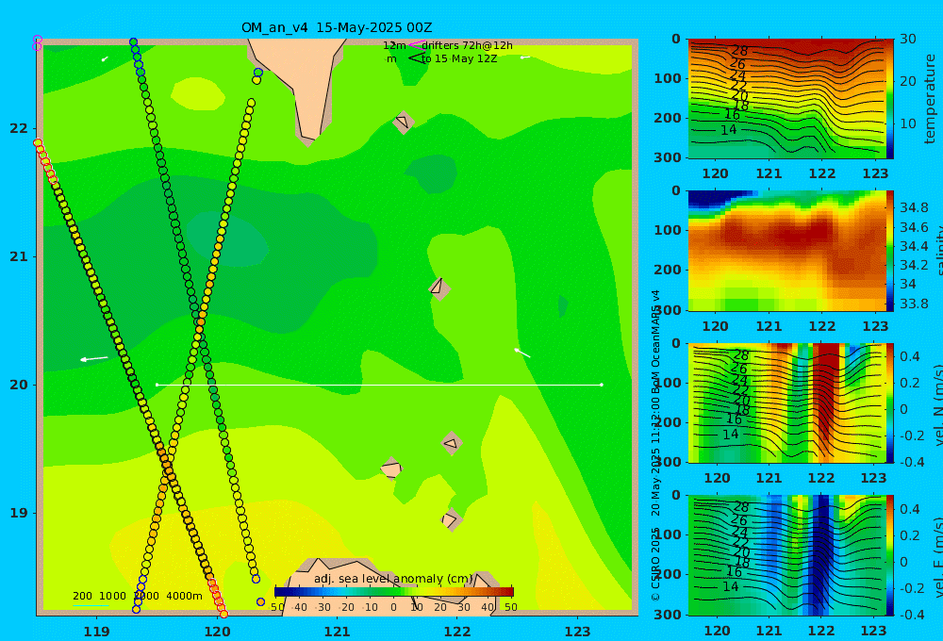Click the white current arrow near 119E 20N
This screenshot has width=943, height=641.
click(93, 359)
